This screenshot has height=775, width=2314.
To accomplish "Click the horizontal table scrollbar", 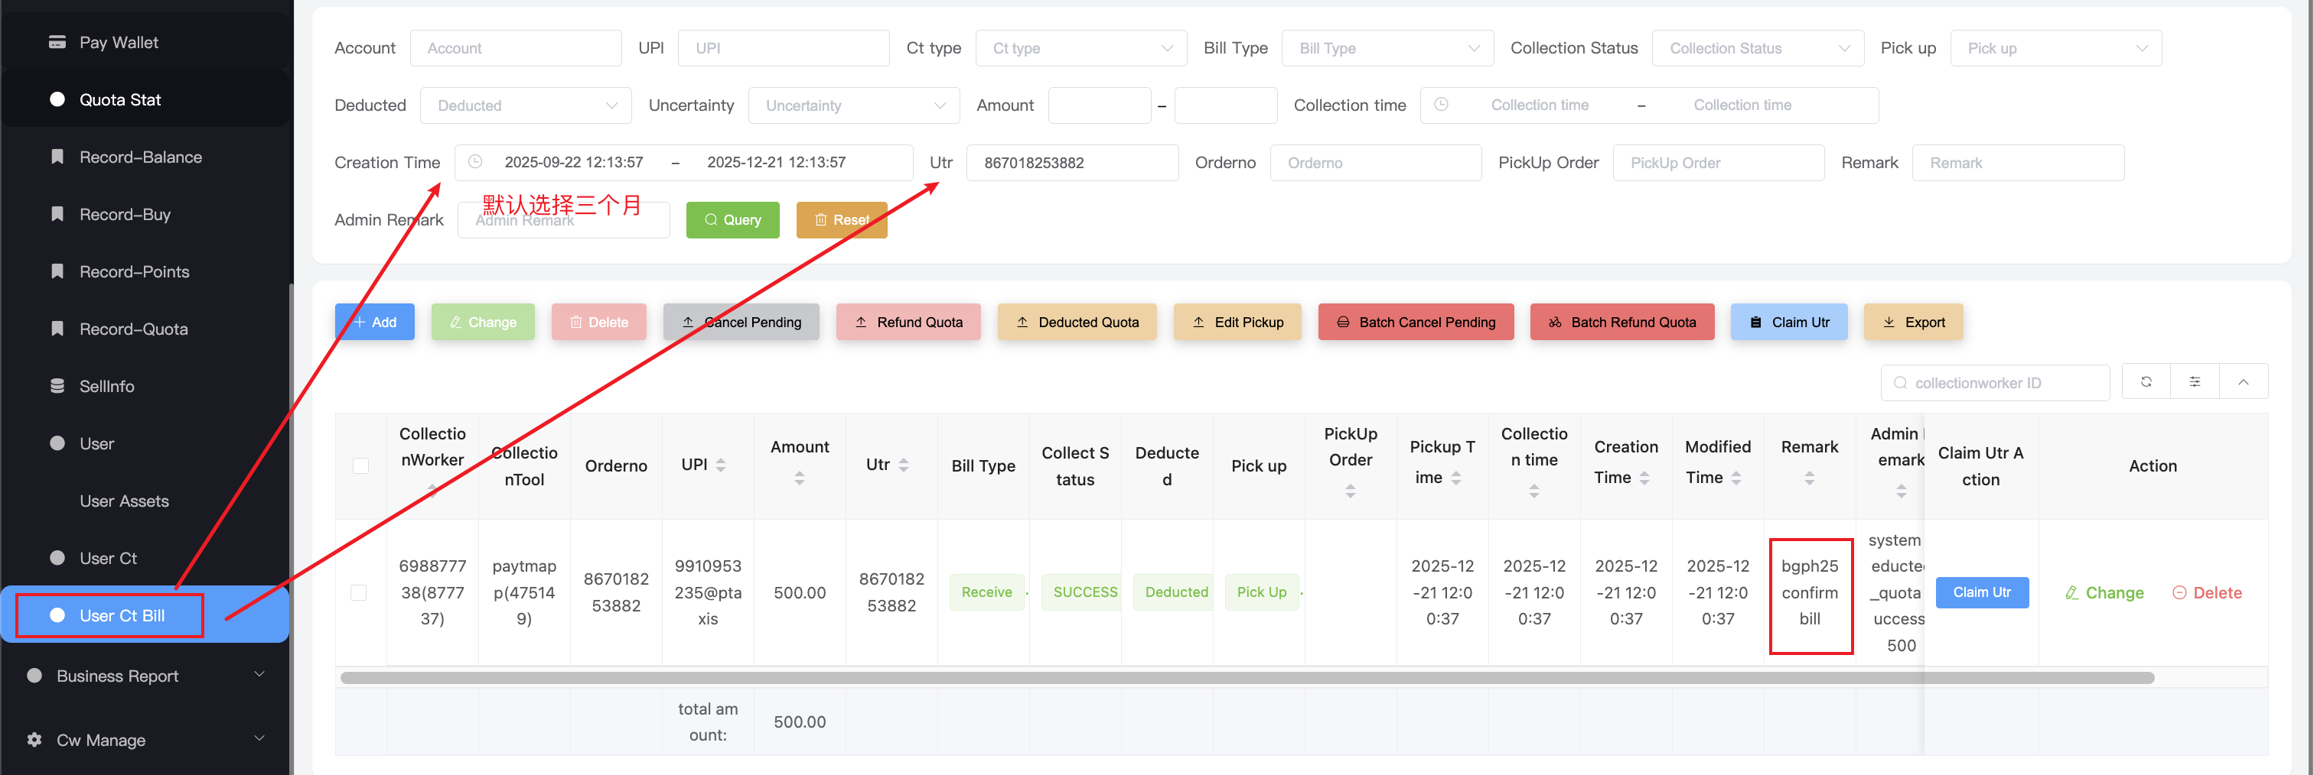I will tap(1246, 678).
